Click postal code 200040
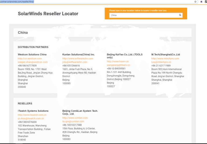Image resolution: width=207 pixels, height=144 pixels. (x=22, y=87)
